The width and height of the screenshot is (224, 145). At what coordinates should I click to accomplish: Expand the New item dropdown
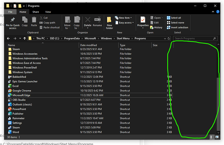(x=125, y=18)
